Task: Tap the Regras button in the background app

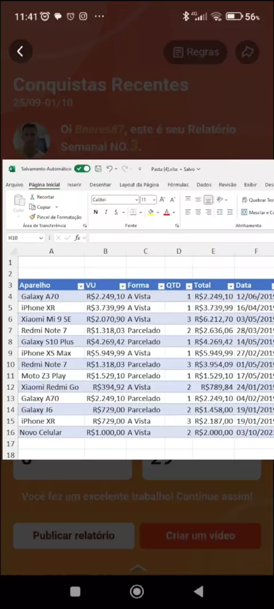Action: 196,52
